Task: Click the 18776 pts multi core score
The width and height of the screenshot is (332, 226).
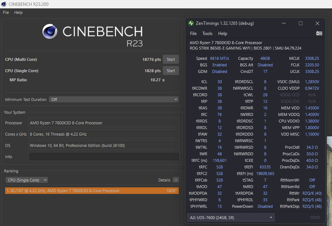Action: [x=151, y=59]
